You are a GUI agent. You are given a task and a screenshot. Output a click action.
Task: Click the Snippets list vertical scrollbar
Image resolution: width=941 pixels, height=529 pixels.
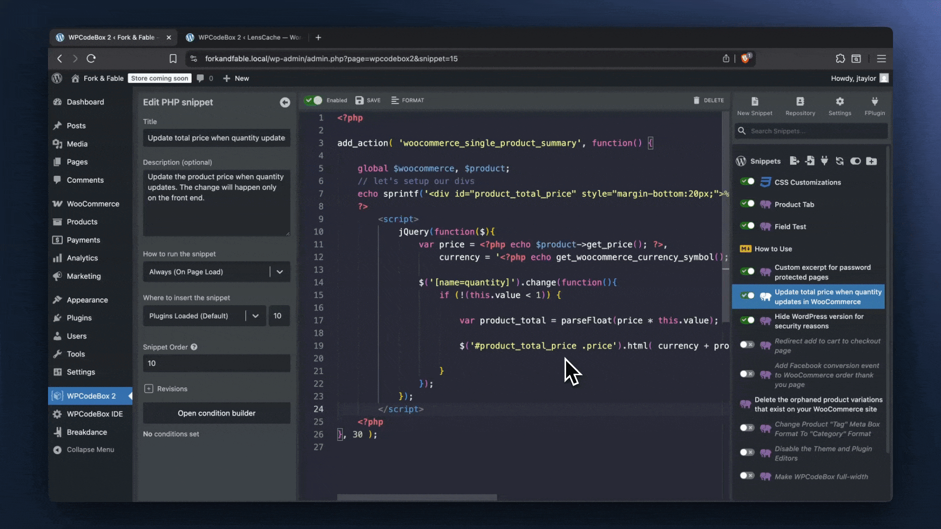tap(888, 299)
